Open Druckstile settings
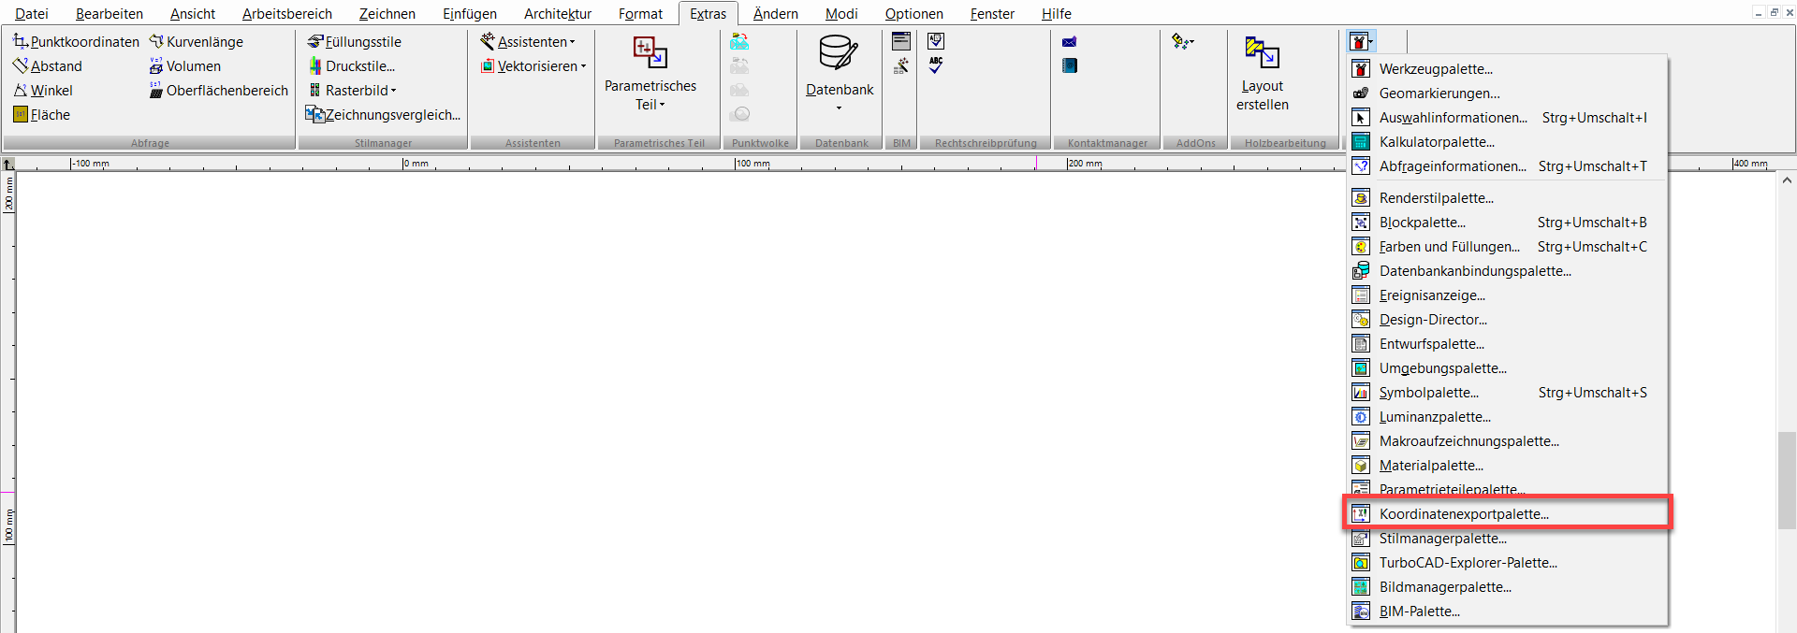This screenshot has width=1797, height=633. [352, 65]
